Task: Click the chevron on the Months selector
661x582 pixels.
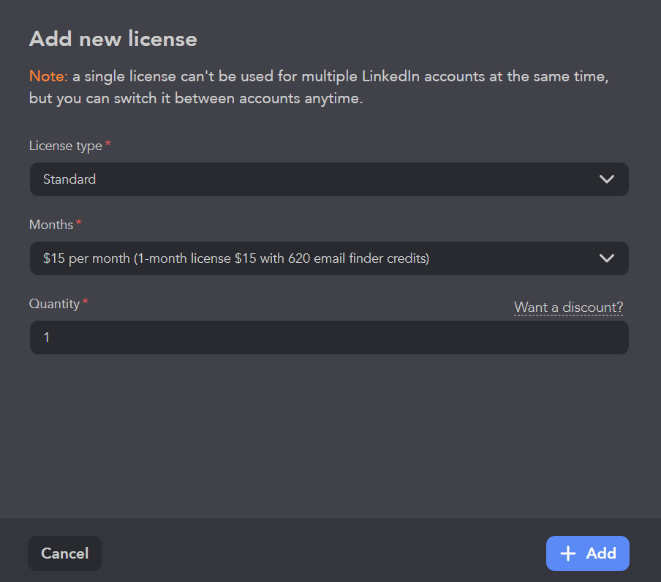Action: click(606, 258)
